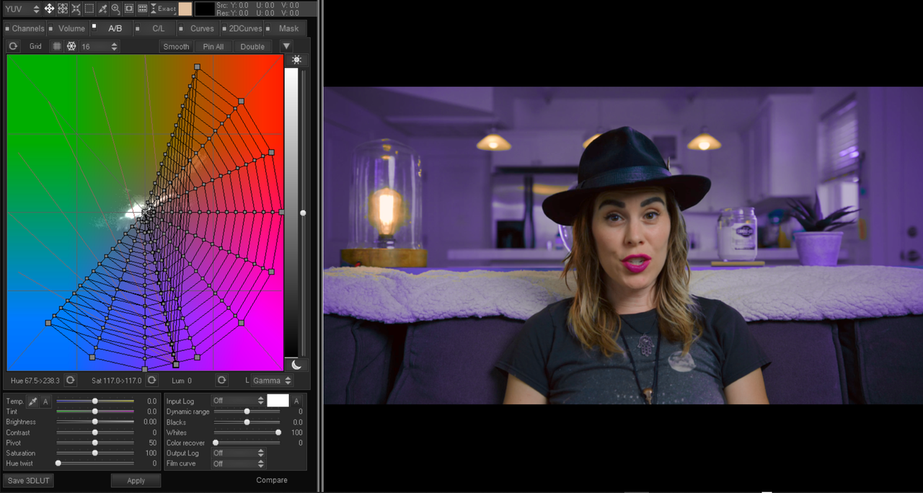Expand the Gamma luminance dropdown
The height and width of the screenshot is (493, 923).
[x=272, y=381]
